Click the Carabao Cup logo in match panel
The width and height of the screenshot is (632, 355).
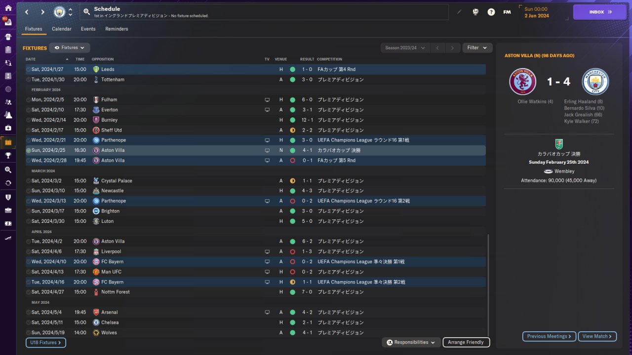(559, 143)
